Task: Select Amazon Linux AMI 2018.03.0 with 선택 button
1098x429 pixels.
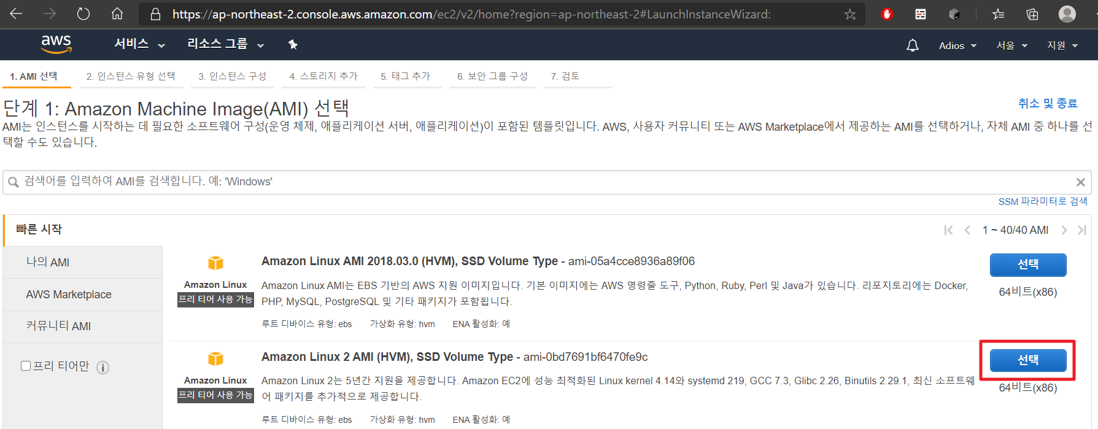Action: (1028, 265)
